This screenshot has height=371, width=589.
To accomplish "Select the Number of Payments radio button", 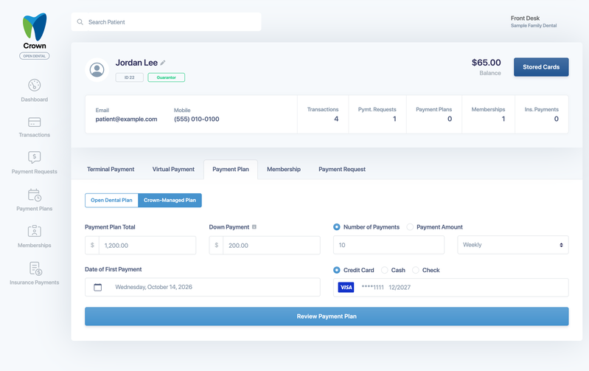I will click(337, 227).
